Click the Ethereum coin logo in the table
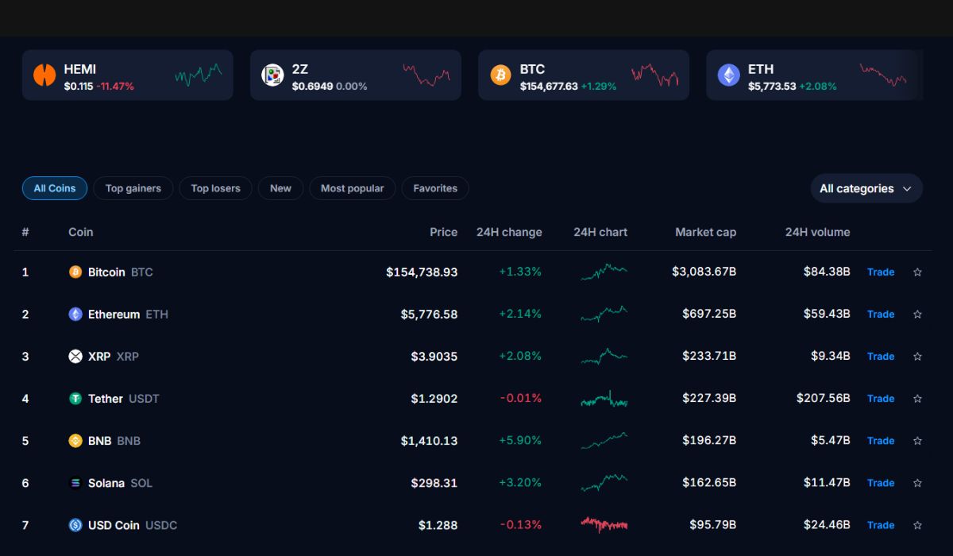 point(75,314)
